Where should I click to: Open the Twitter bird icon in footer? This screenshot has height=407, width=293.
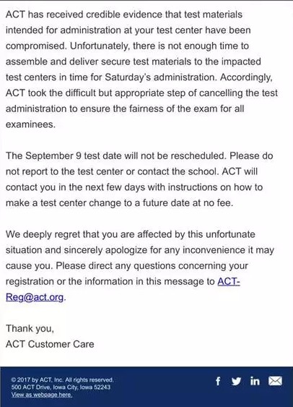(236, 381)
